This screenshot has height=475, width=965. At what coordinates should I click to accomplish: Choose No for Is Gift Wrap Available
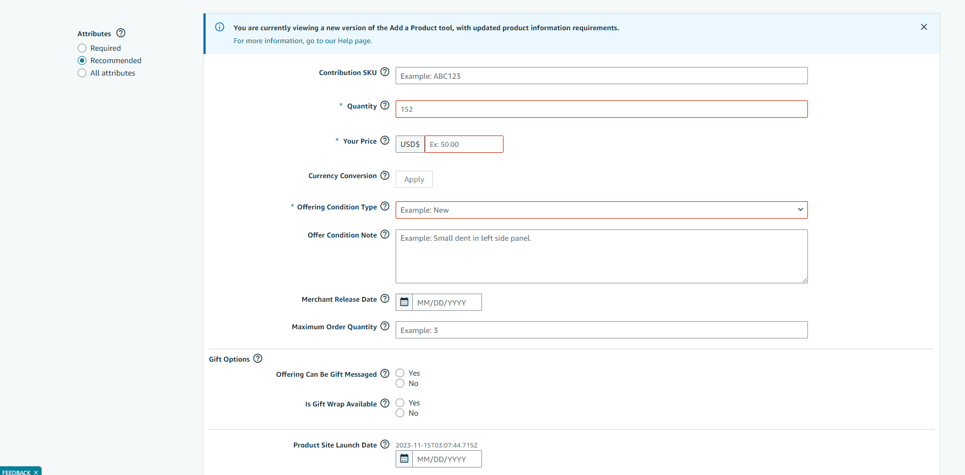(x=400, y=413)
